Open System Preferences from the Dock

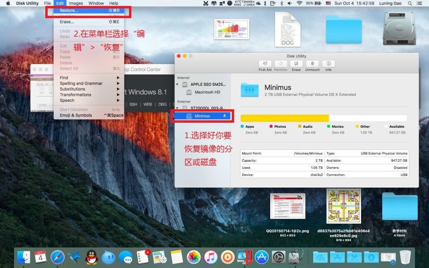[279, 258]
